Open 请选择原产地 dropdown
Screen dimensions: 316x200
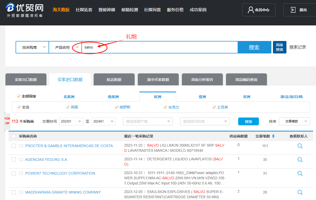point(148,121)
